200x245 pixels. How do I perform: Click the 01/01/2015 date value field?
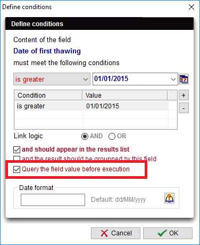[131, 79]
